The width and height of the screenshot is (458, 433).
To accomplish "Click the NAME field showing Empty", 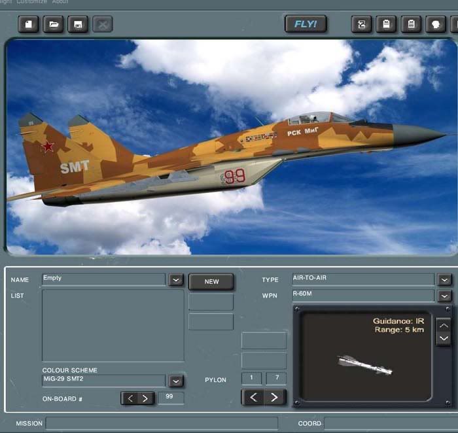I will point(103,279).
